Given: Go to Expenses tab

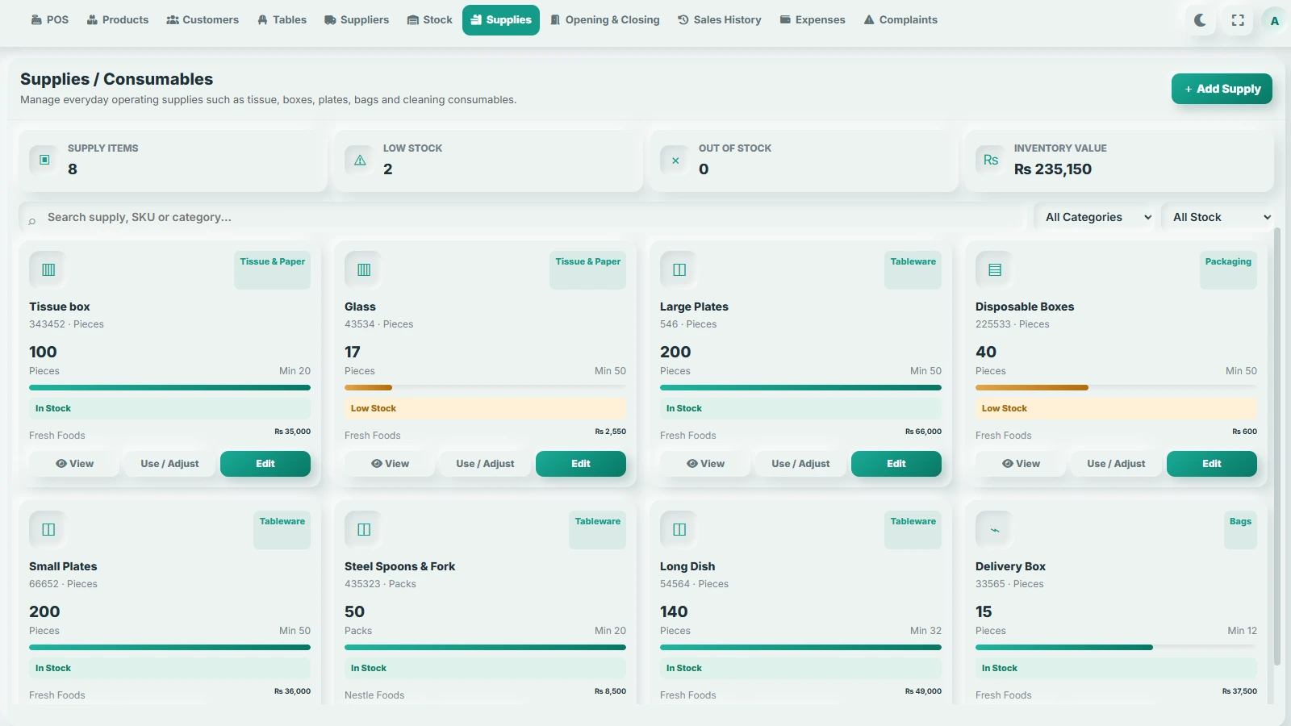Looking at the screenshot, I should [813, 19].
